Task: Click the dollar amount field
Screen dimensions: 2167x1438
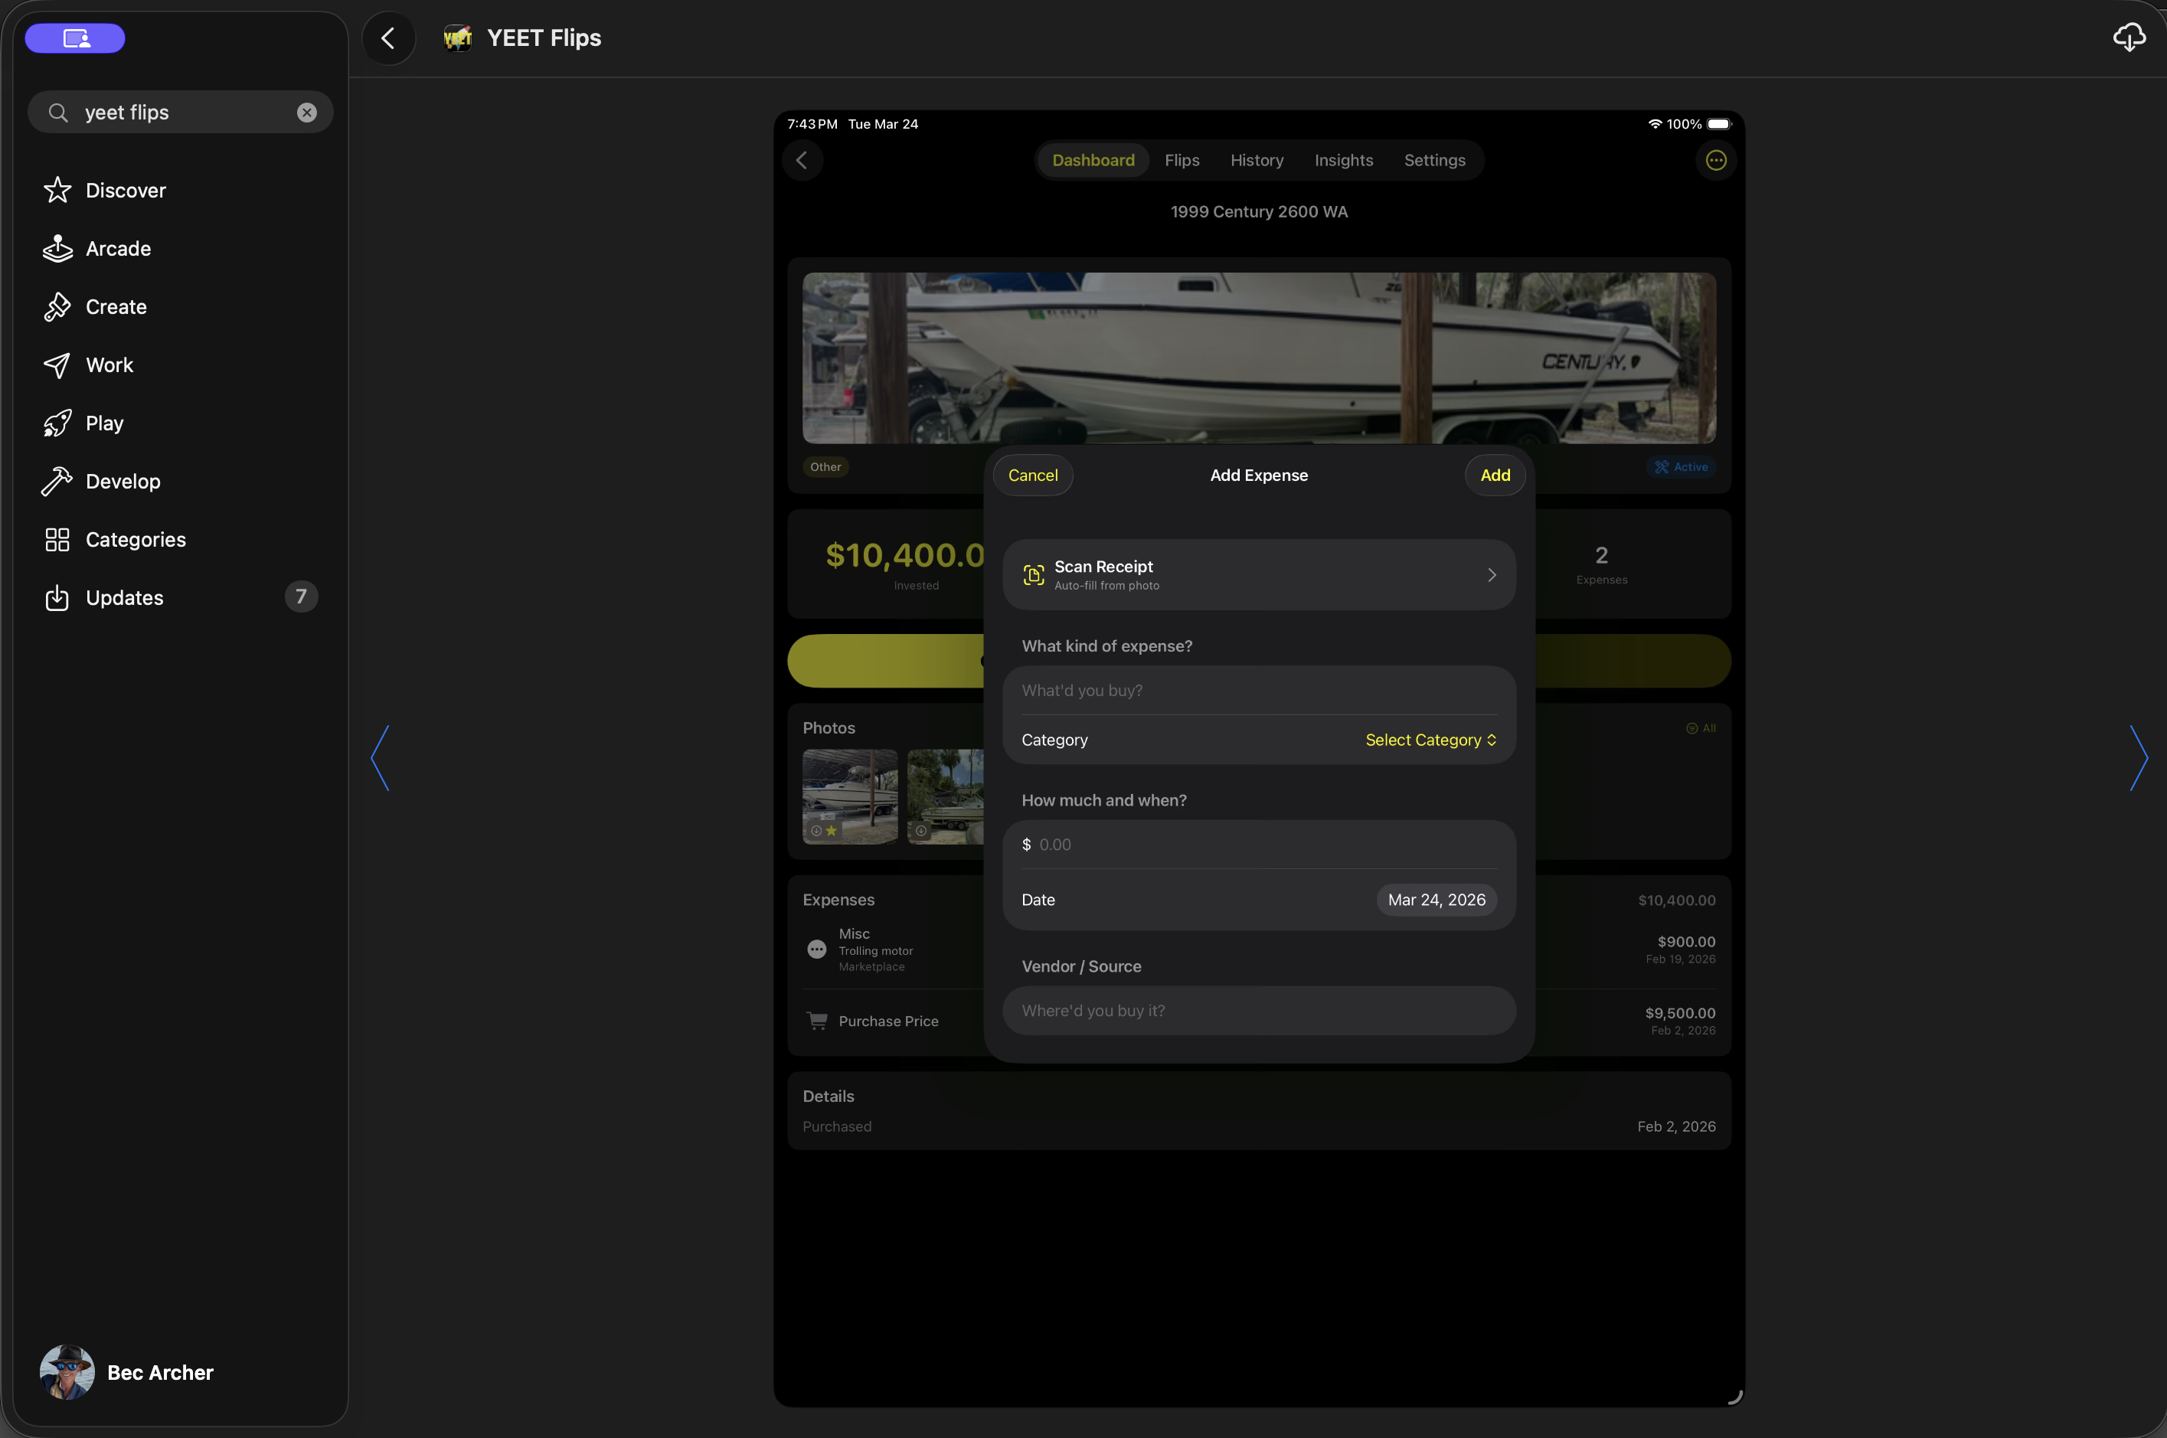Action: 1259,845
